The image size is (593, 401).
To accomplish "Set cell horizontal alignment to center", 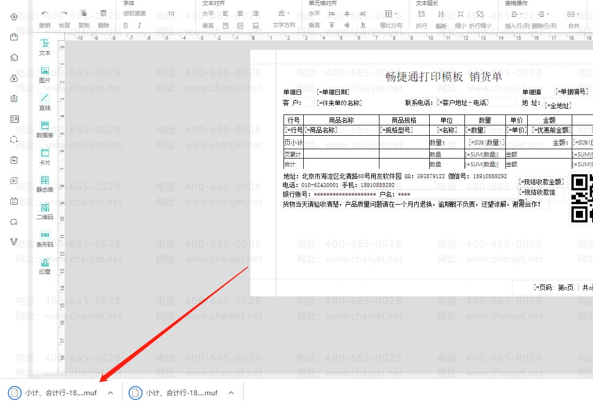I will (x=347, y=14).
